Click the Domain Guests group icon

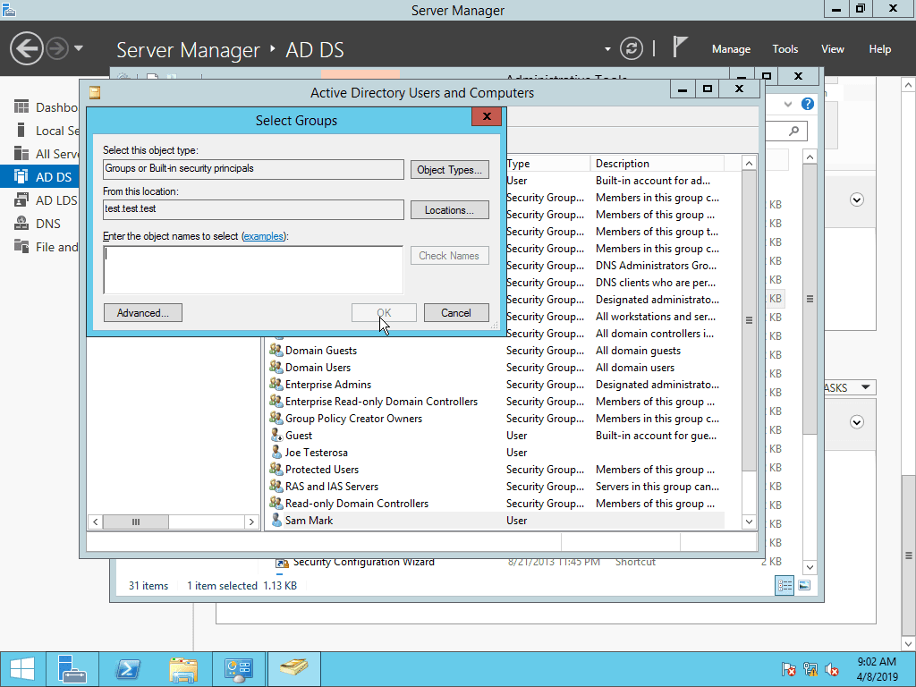pyautogui.click(x=276, y=350)
